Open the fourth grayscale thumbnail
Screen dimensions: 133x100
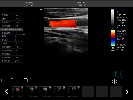(60, 92)
